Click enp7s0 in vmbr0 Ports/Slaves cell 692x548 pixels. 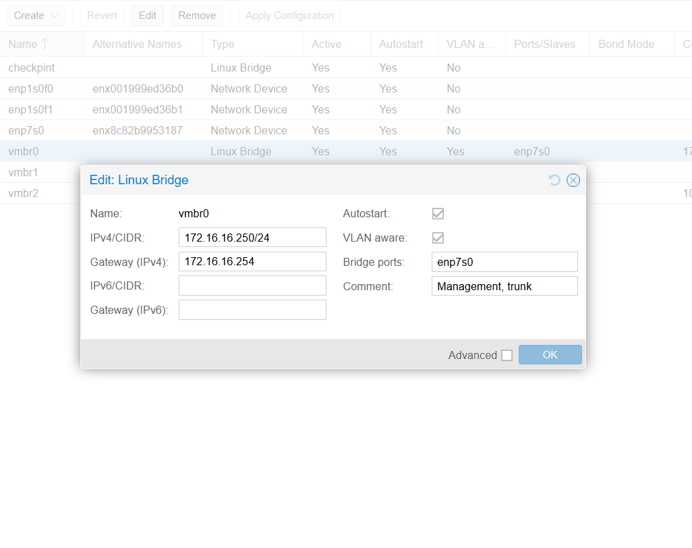(531, 151)
